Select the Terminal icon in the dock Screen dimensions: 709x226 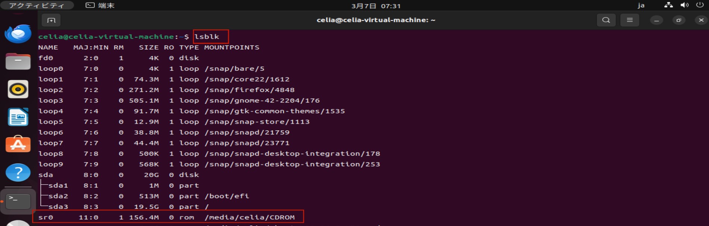click(18, 201)
